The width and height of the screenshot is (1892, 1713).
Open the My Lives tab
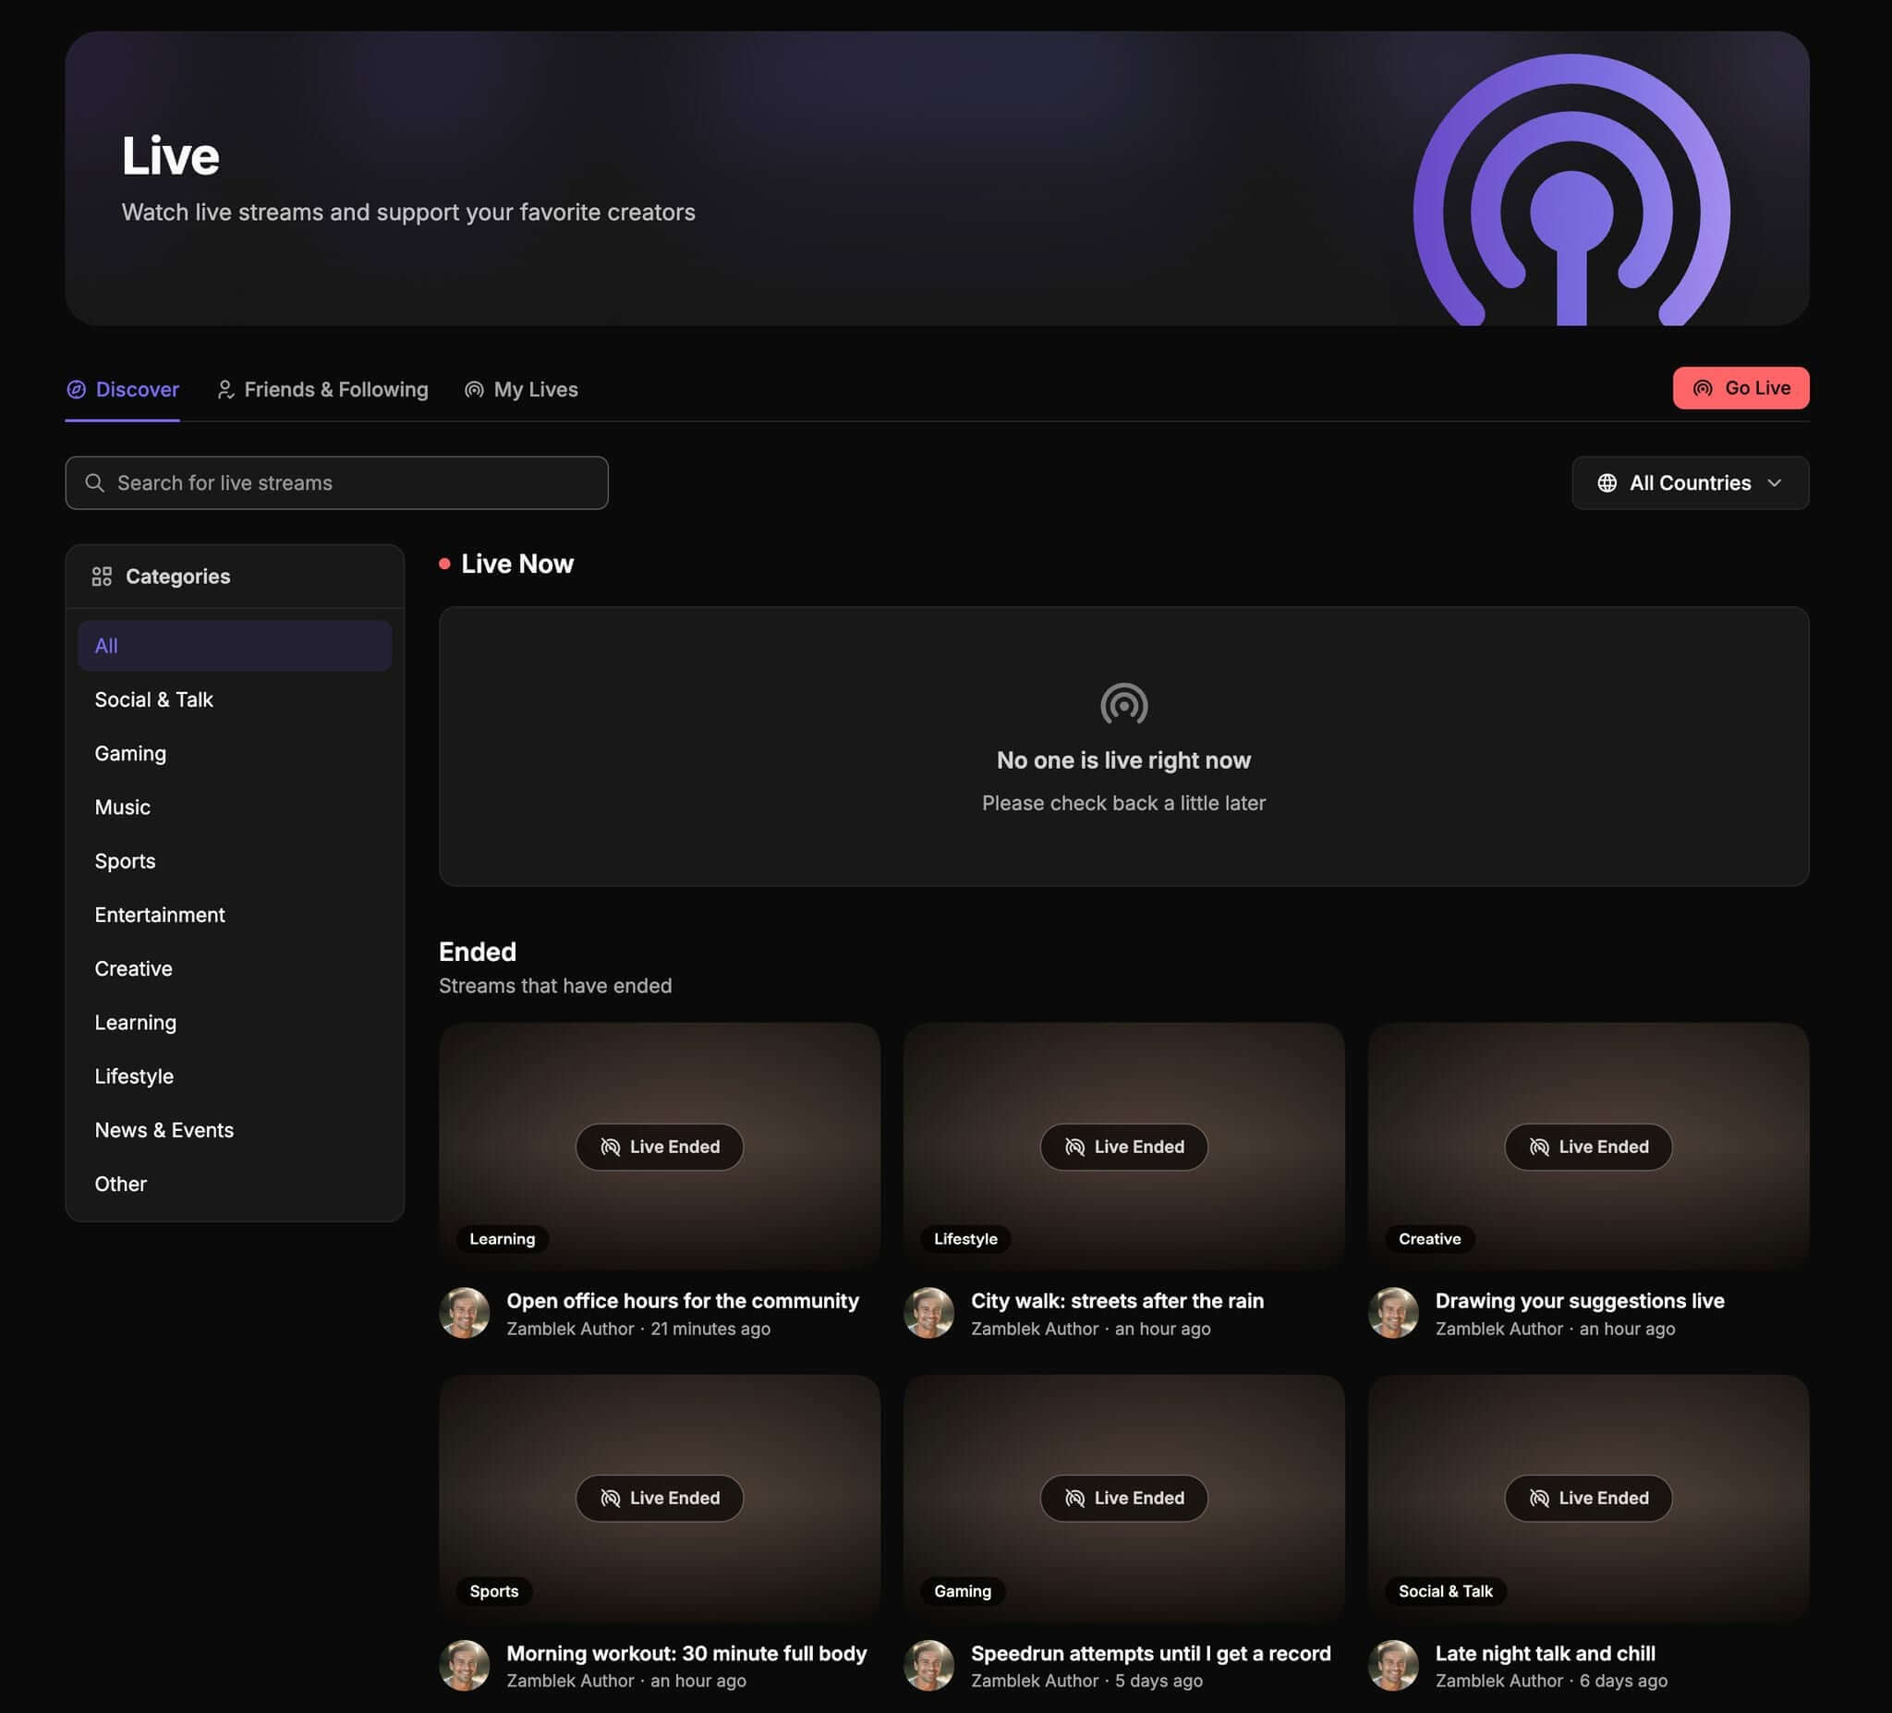522,390
